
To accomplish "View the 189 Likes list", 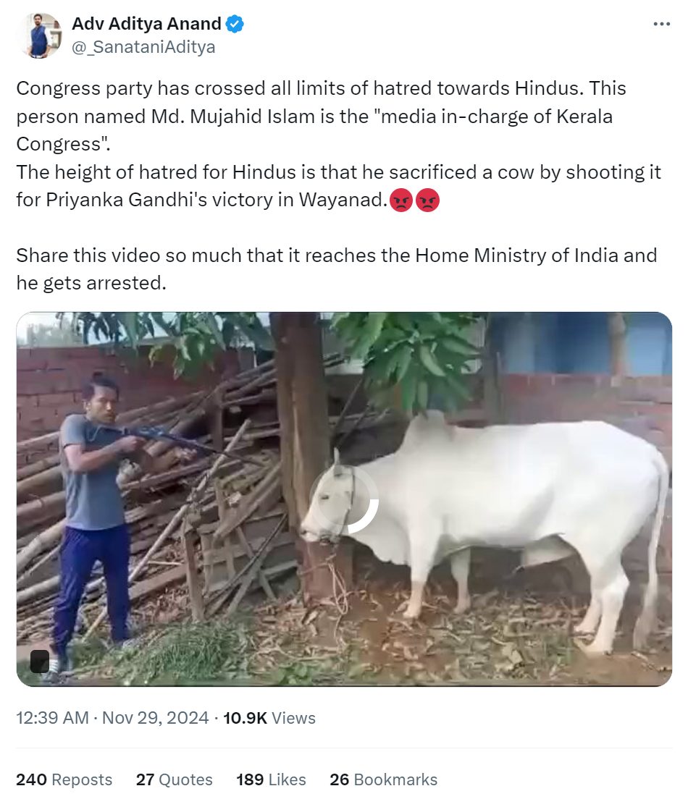I will point(271,779).
